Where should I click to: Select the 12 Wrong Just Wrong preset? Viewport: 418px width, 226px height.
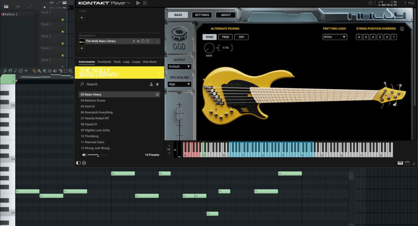pos(119,148)
